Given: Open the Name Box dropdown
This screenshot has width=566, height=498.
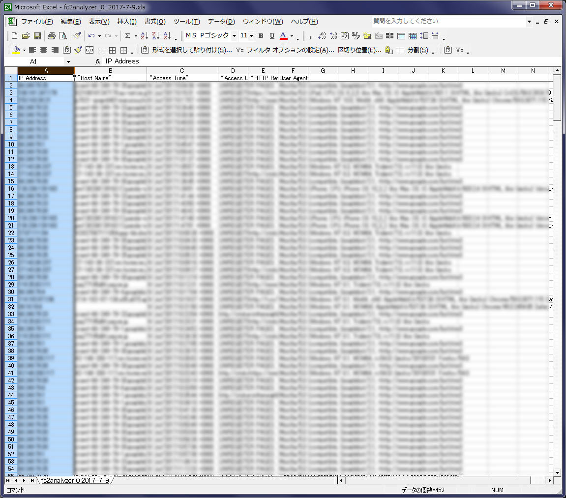Looking at the screenshot, I should (68, 62).
